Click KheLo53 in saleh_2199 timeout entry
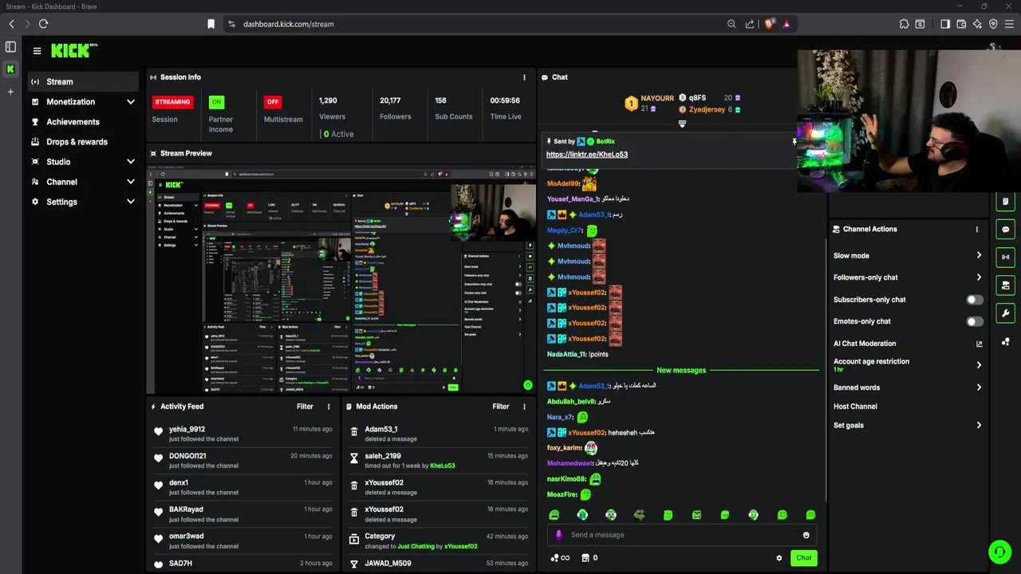The height and width of the screenshot is (574, 1021). click(442, 466)
